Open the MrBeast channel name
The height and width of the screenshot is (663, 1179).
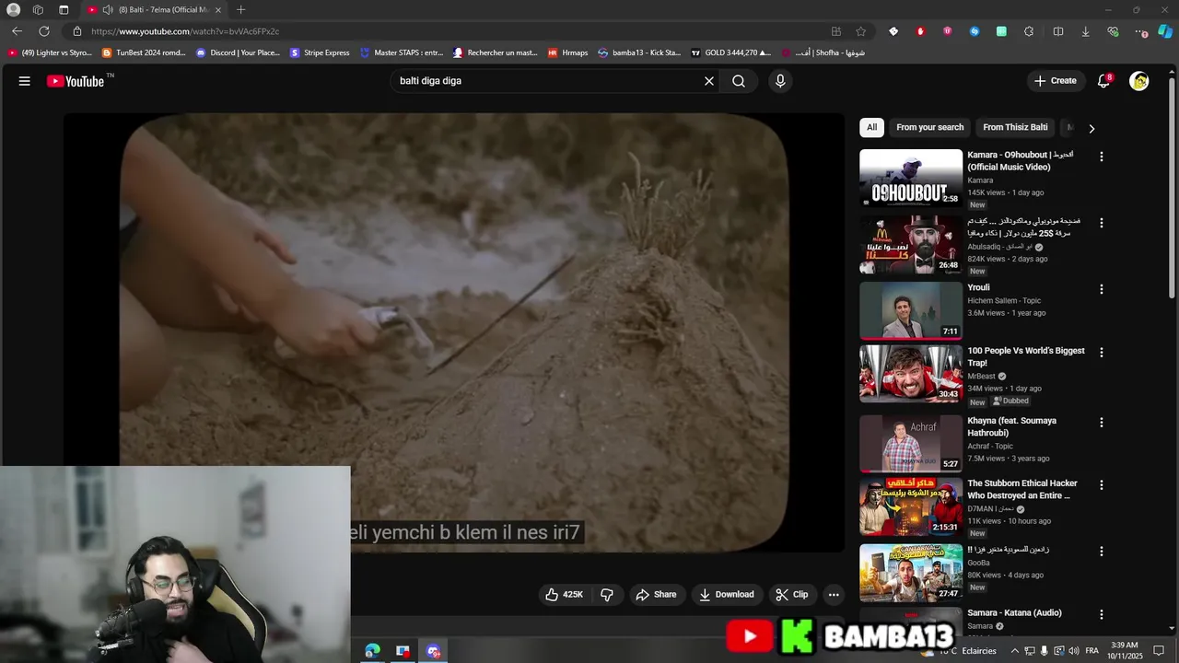(981, 376)
